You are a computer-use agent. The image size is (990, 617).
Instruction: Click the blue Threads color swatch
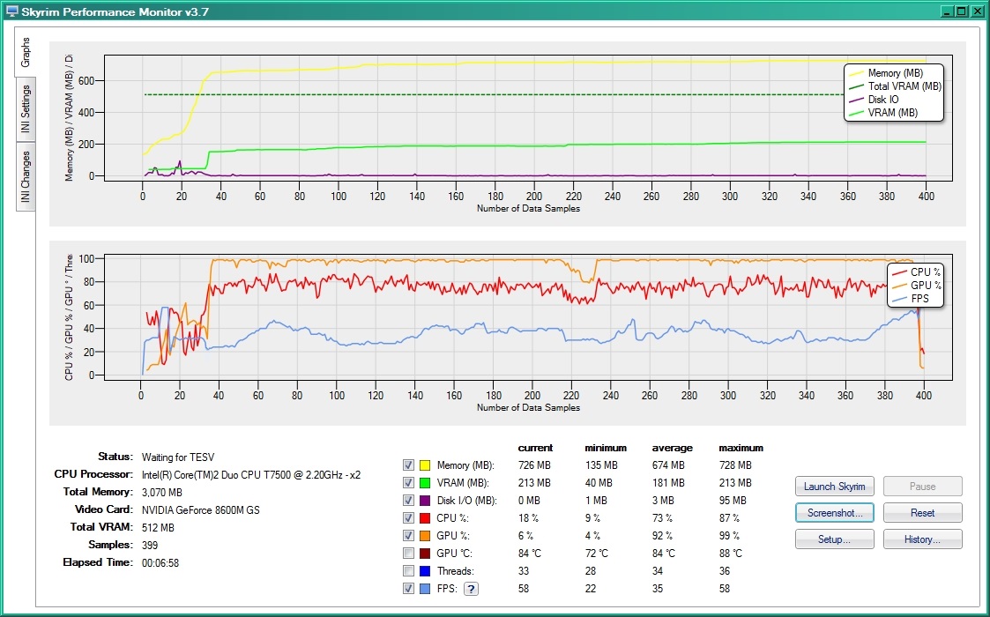point(423,570)
